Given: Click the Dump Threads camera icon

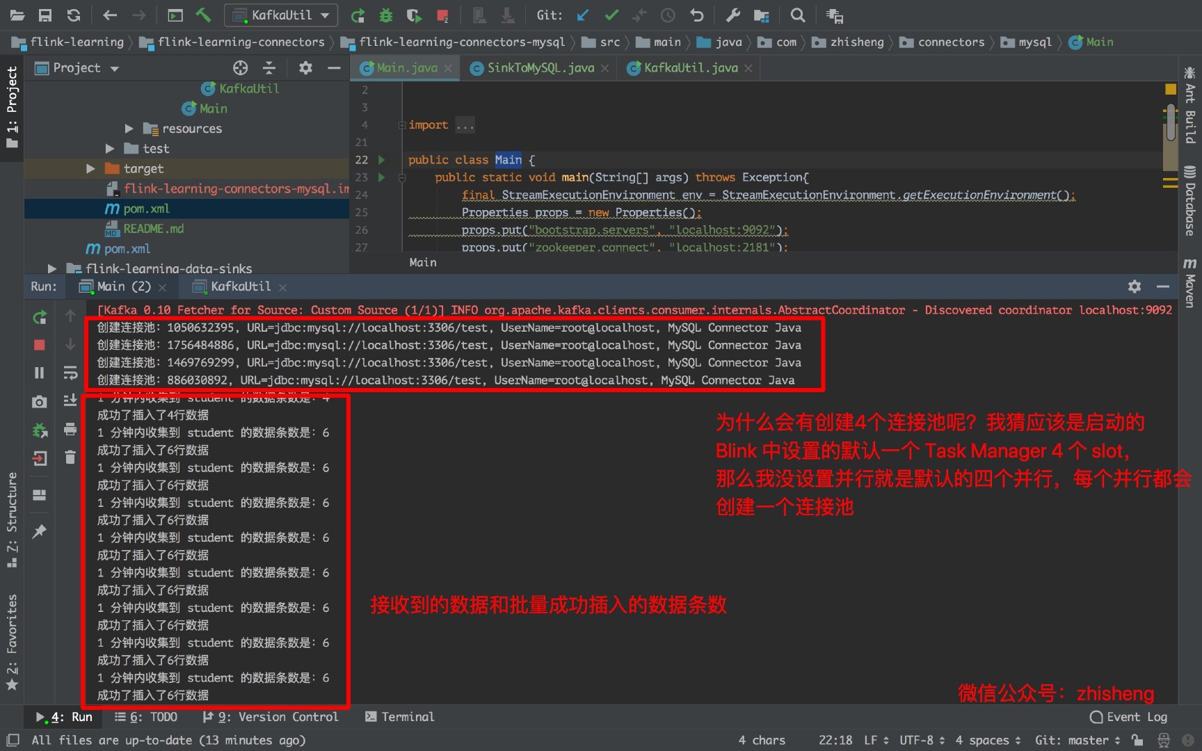Looking at the screenshot, I should click(x=40, y=402).
